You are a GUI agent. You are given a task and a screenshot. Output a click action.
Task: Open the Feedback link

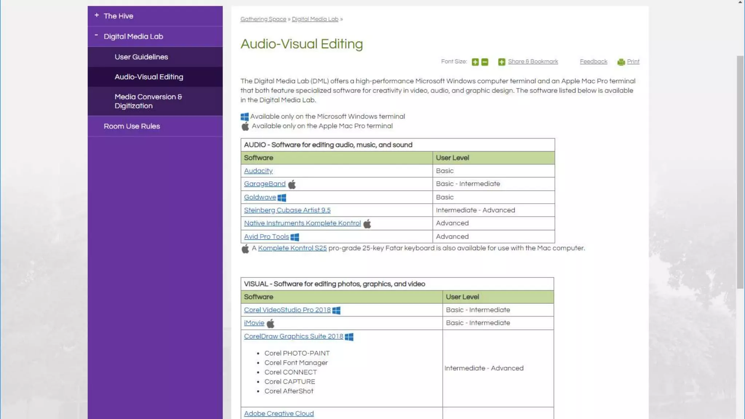(593, 61)
